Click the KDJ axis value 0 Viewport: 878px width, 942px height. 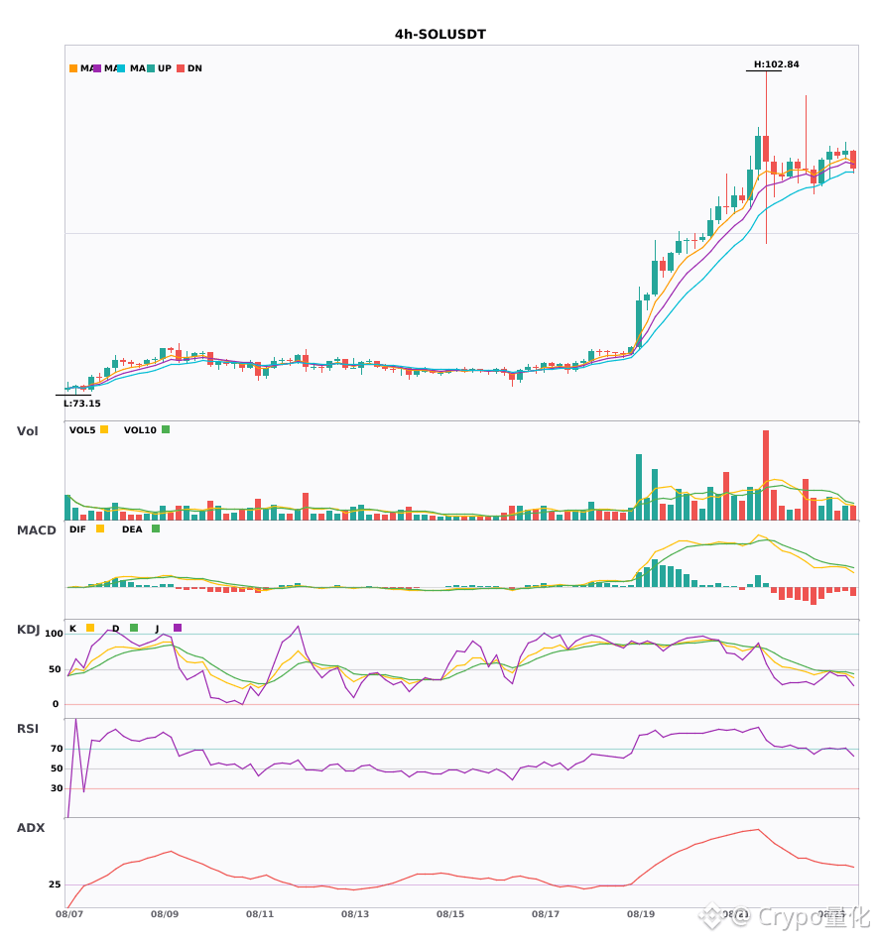56,704
